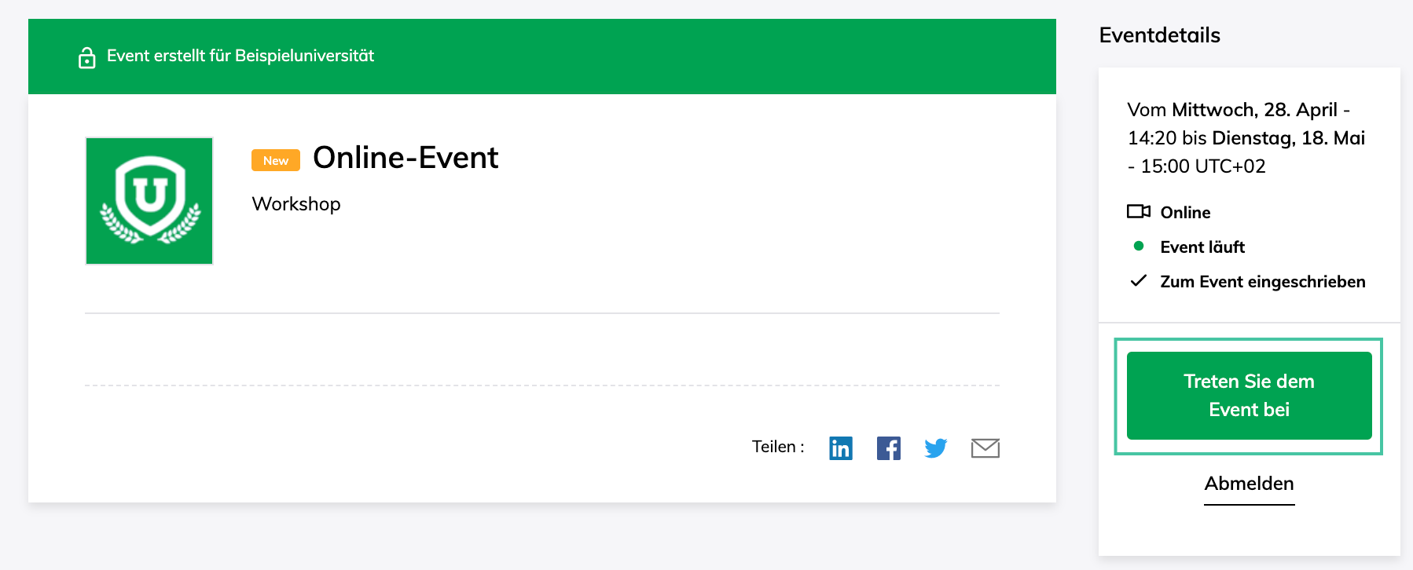Open the university shield logo thumbnail

pos(149,201)
